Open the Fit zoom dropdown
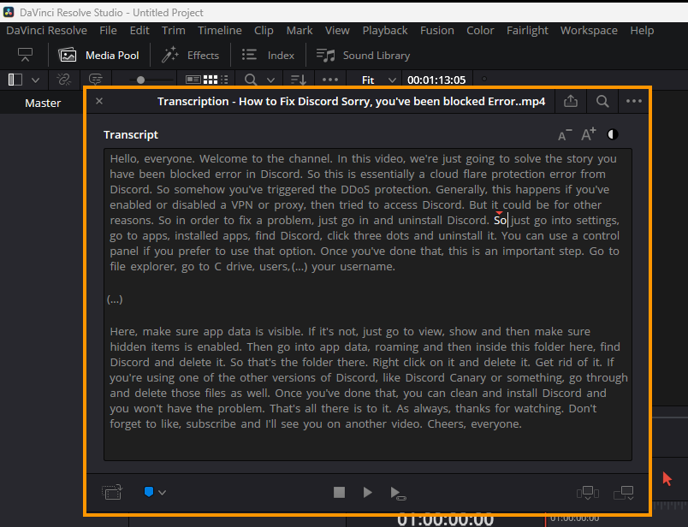This screenshot has height=527, width=688. pyautogui.click(x=379, y=80)
